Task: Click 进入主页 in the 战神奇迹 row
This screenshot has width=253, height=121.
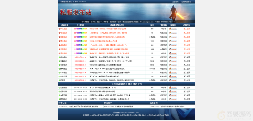Action: [187, 45]
